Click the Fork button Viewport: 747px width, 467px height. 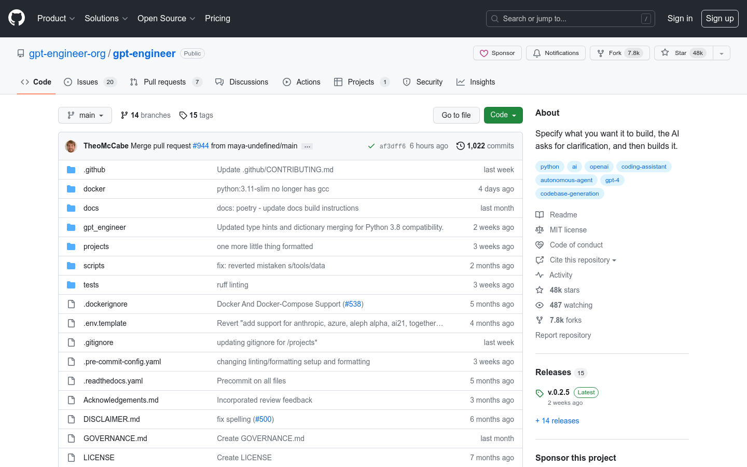point(620,53)
